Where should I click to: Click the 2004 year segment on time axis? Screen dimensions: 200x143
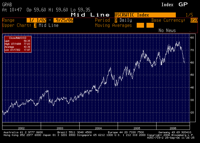click(99, 128)
